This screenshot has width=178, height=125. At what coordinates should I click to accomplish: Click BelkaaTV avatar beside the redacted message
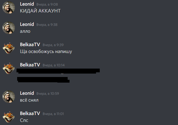[9, 68]
